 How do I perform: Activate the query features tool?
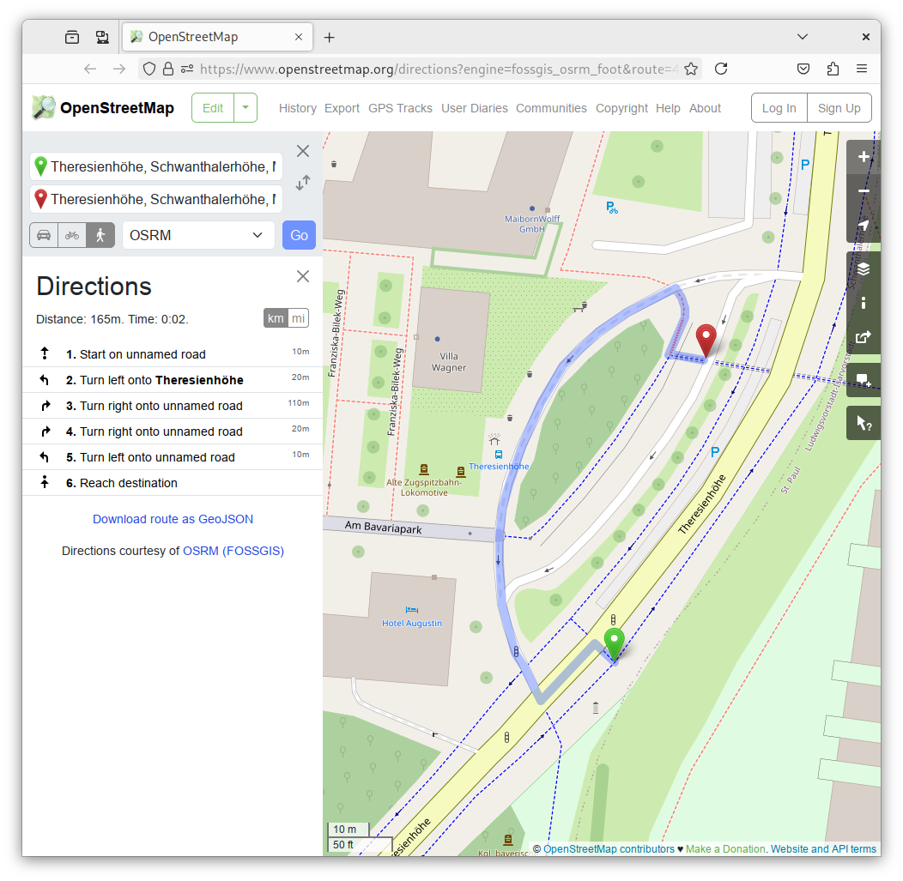(x=864, y=423)
